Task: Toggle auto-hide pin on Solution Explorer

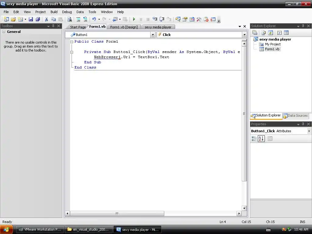Action: click(x=303, y=26)
